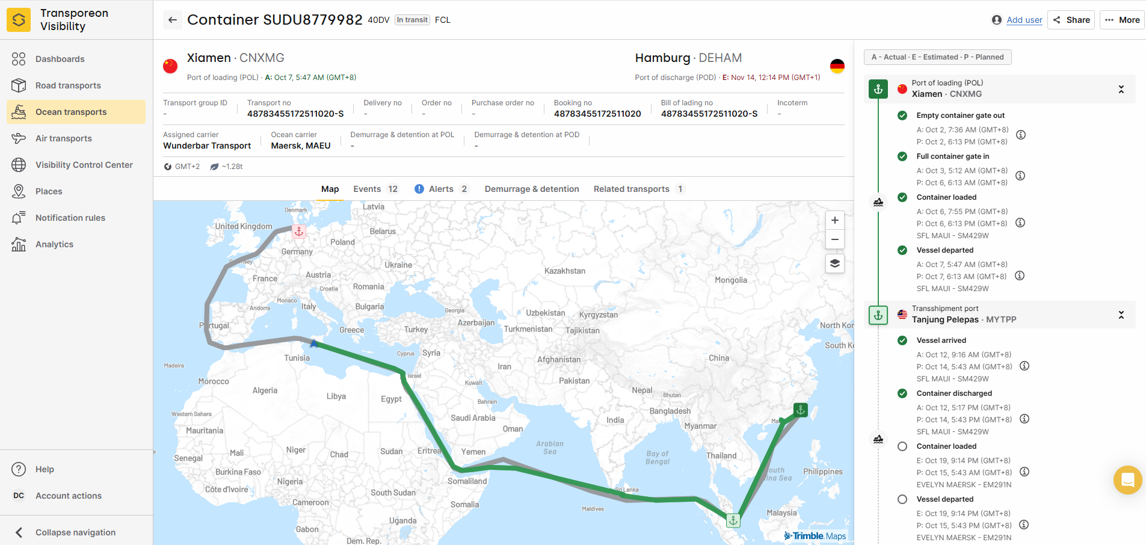This screenshot has height=545, width=1146.
Task: Open Notification rules
Action: click(76, 218)
